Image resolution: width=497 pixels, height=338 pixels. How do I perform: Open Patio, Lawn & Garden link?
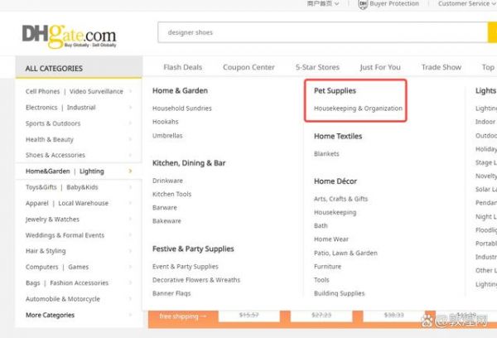[345, 253]
